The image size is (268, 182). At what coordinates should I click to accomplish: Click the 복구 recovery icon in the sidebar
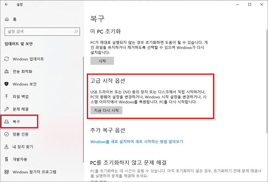point(7,122)
